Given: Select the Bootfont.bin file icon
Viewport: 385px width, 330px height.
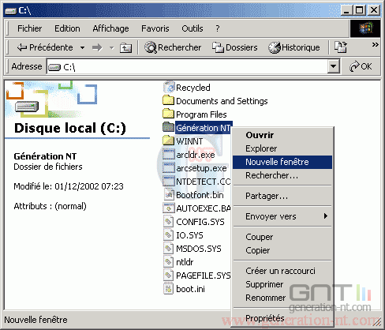Looking at the screenshot, I should [168, 195].
